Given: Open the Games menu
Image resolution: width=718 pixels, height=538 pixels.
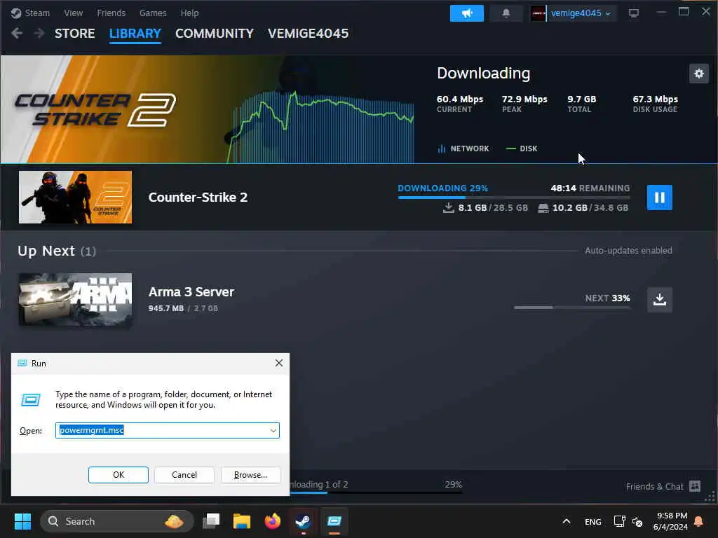Looking at the screenshot, I should click(x=153, y=13).
